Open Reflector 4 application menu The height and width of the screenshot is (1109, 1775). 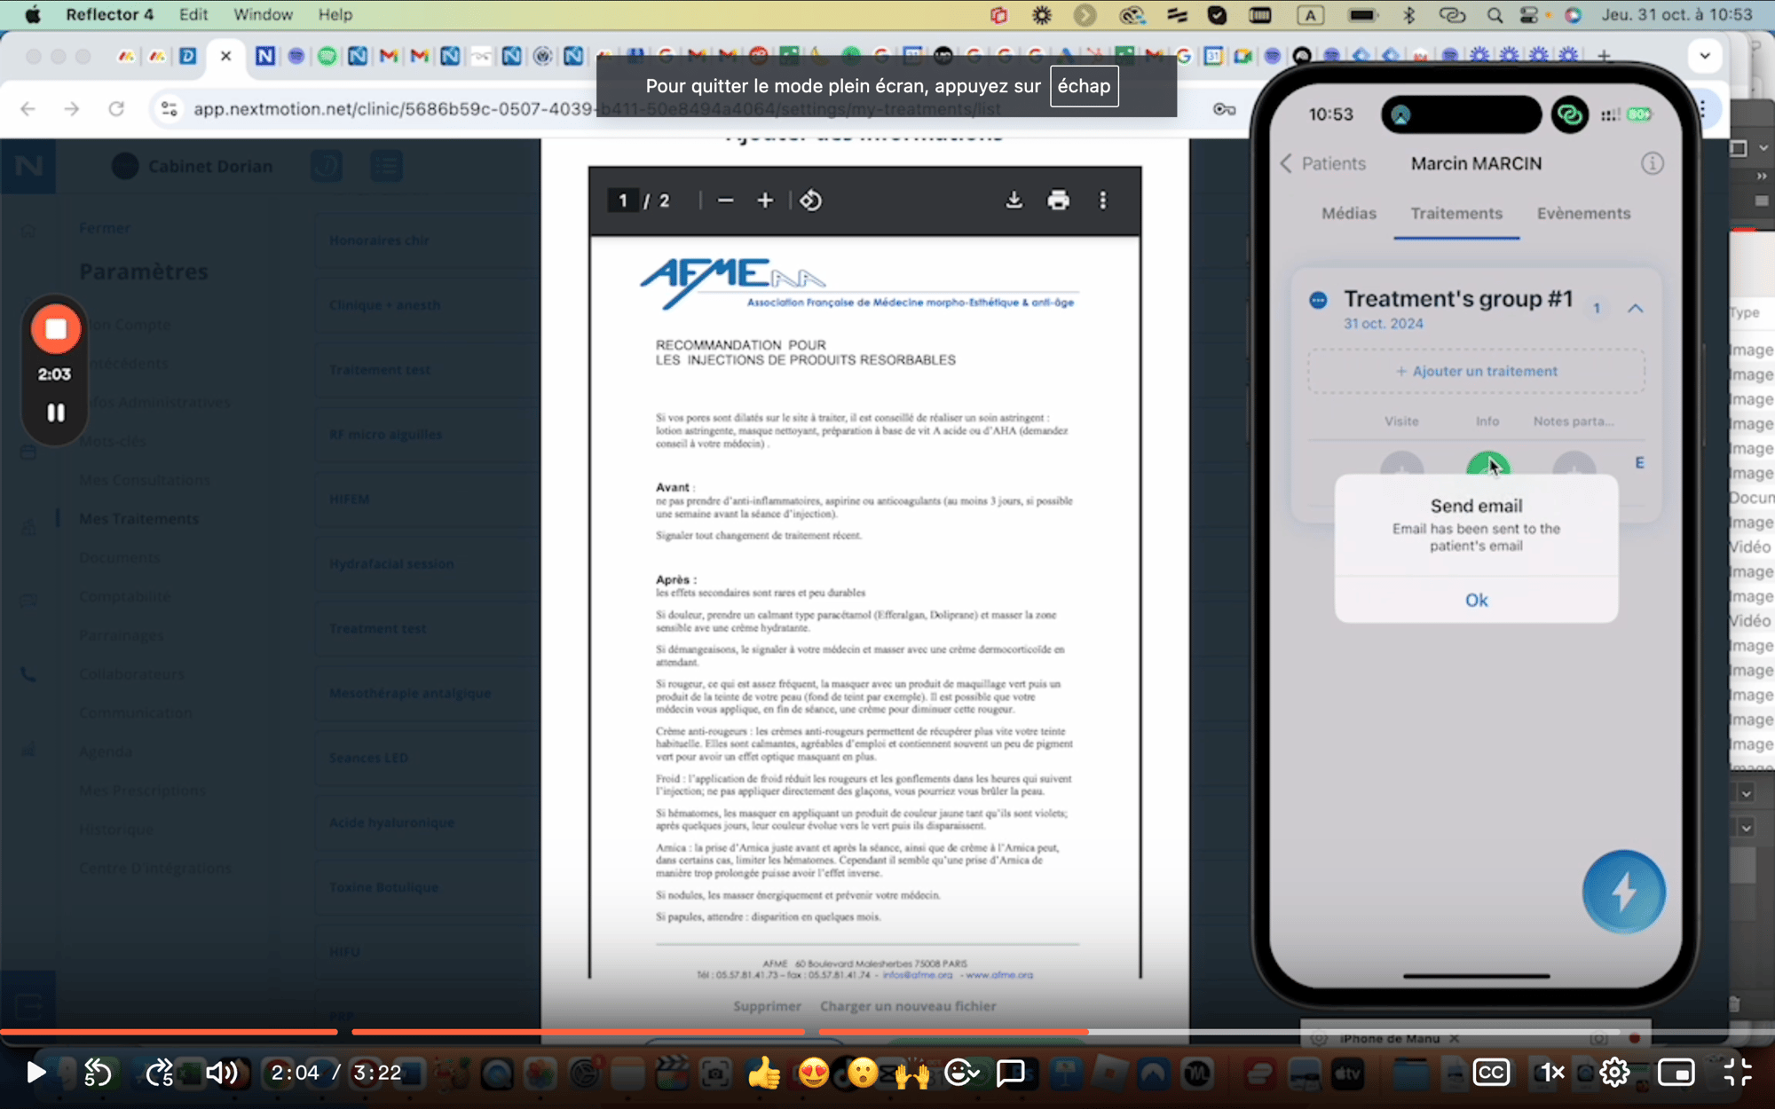pos(109,14)
